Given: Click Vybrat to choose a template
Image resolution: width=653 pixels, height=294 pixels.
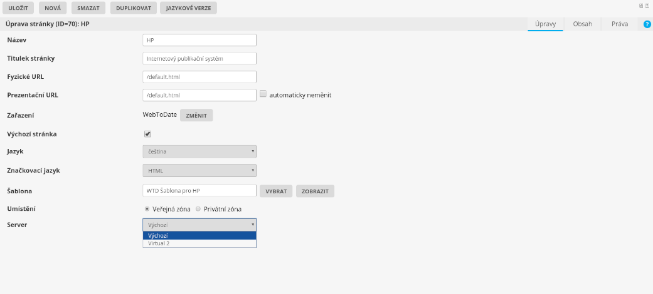Looking at the screenshot, I should coord(276,191).
